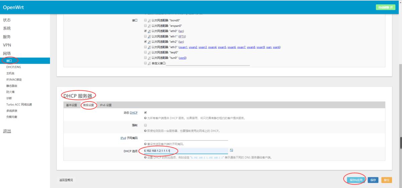Click the ethernet adapter icon for eth2

pyautogui.click(x=149, y=42)
